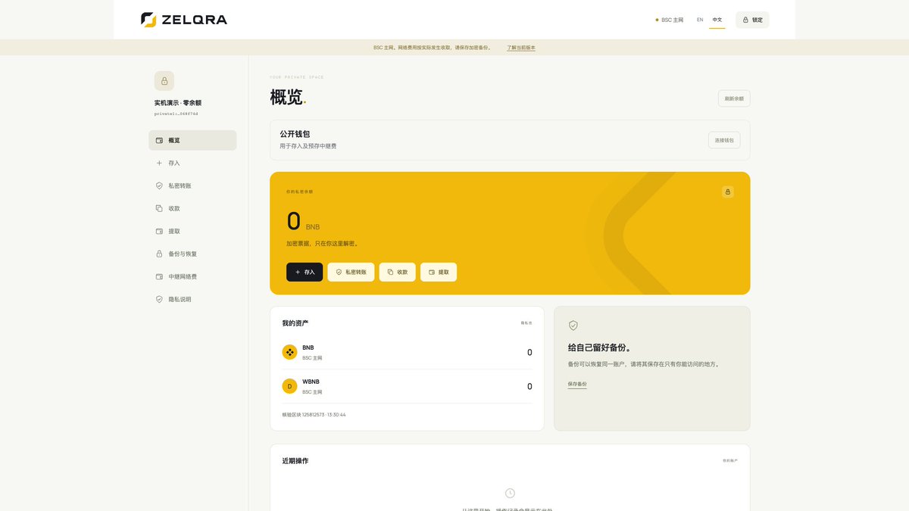Click the 概览 page title
This screenshot has height=511, width=909.
click(286, 97)
